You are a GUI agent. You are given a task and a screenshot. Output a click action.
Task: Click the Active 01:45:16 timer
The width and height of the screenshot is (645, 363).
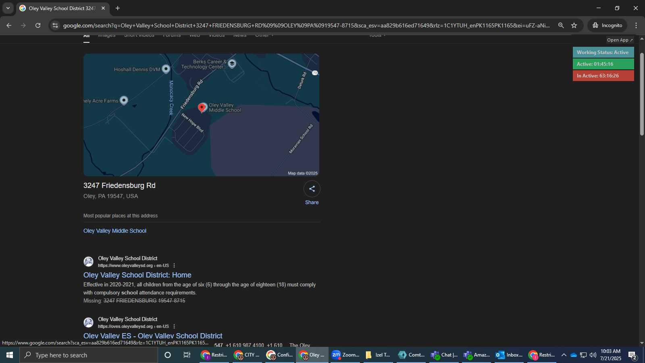[603, 64]
